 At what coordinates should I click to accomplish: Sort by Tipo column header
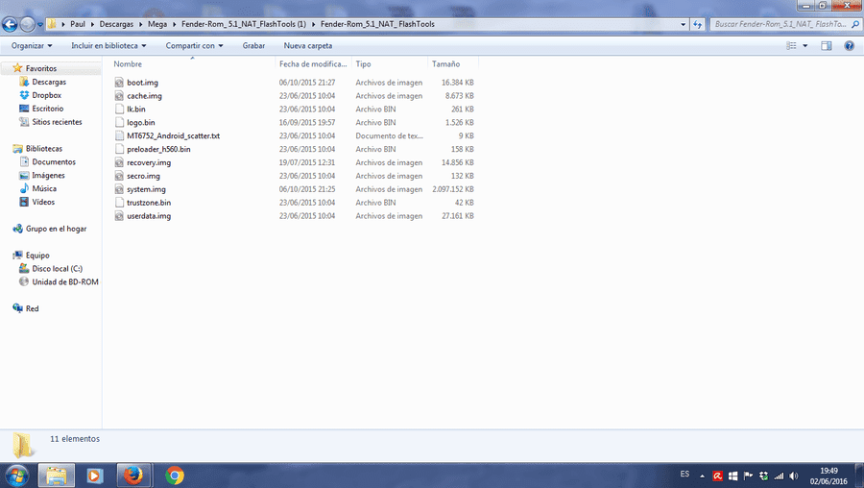(x=390, y=64)
